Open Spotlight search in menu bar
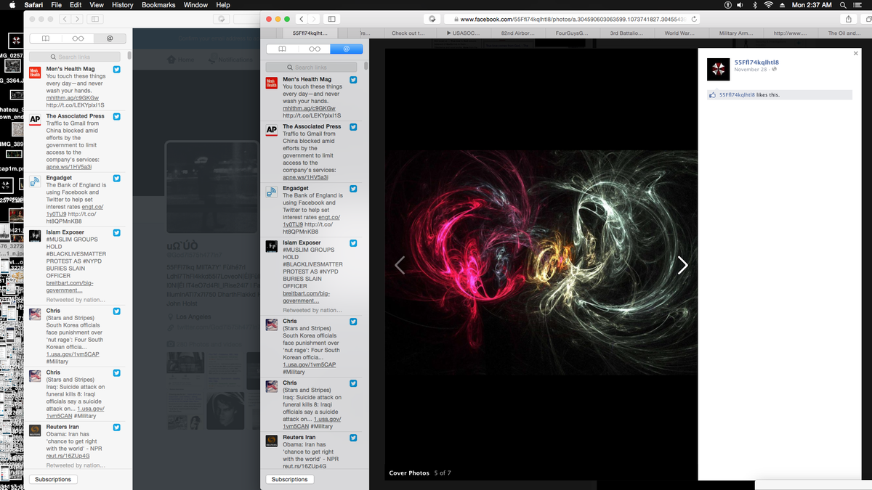 (x=844, y=5)
